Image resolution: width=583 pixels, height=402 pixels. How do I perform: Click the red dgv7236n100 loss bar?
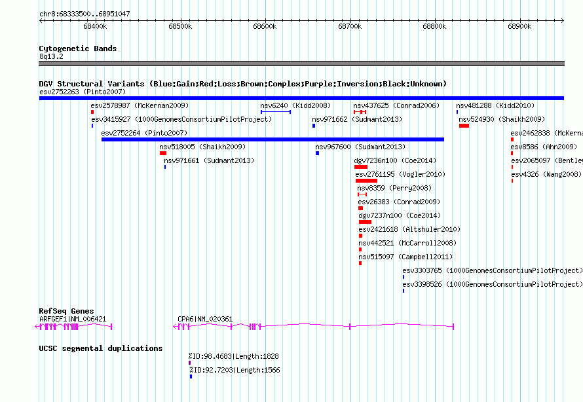(x=361, y=167)
